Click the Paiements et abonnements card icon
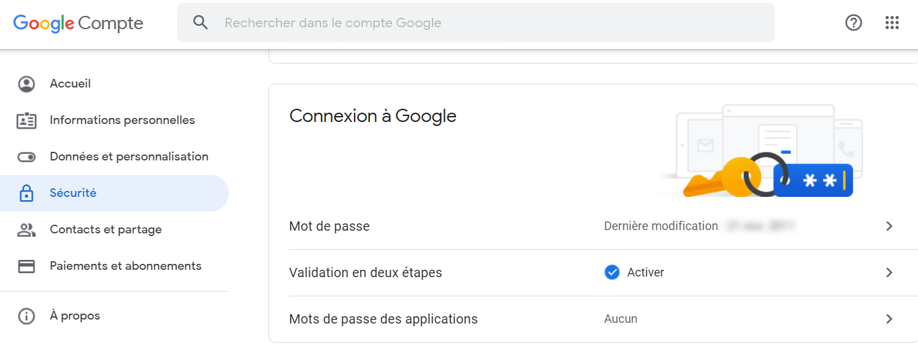This screenshot has height=360, width=918. click(x=27, y=267)
